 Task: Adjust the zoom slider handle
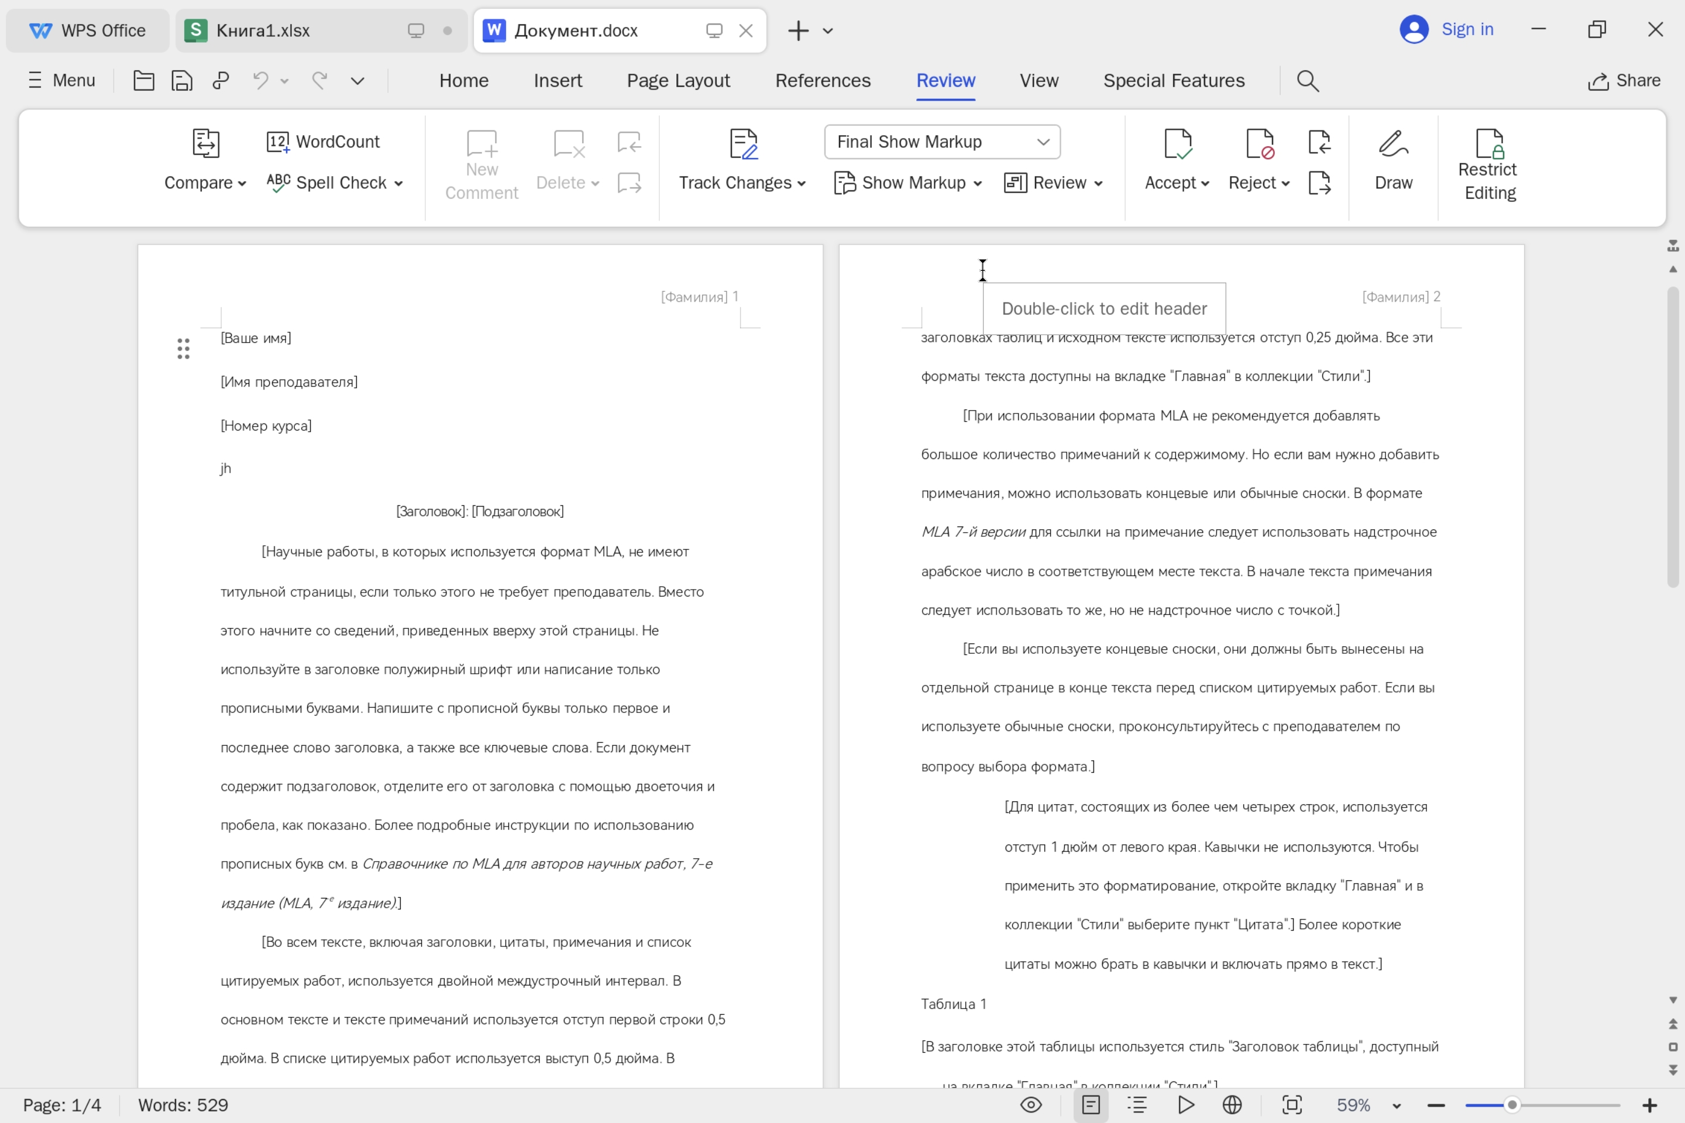point(1512,1105)
